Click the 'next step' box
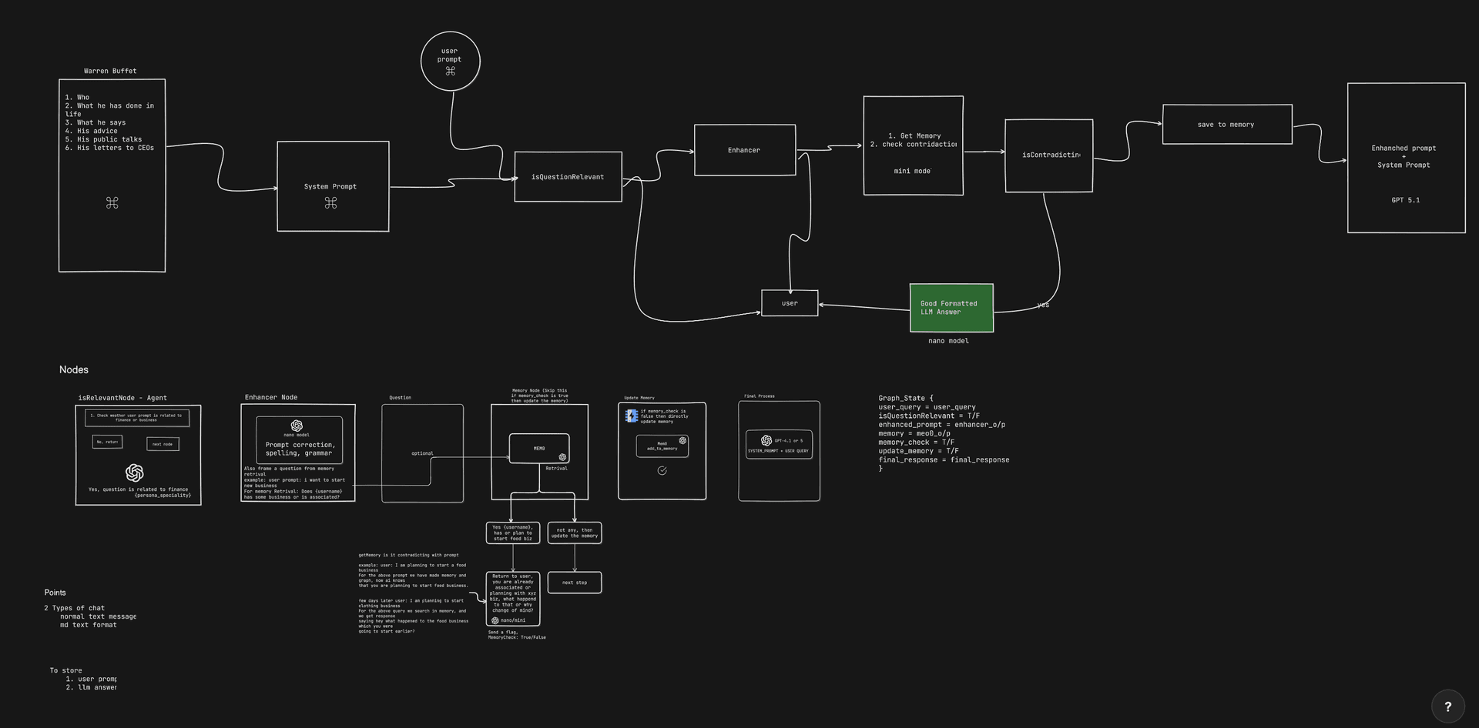 pyautogui.click(x=574, y=583)
